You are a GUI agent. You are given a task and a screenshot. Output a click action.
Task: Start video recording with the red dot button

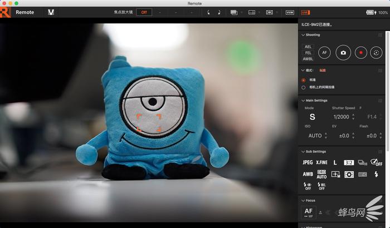(361, 53)
